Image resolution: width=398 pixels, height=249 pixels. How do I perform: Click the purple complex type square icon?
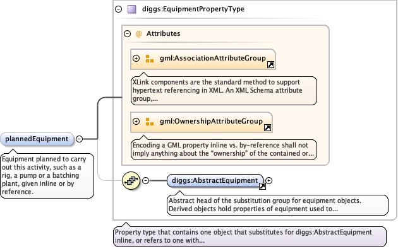[x=132, y=9]
